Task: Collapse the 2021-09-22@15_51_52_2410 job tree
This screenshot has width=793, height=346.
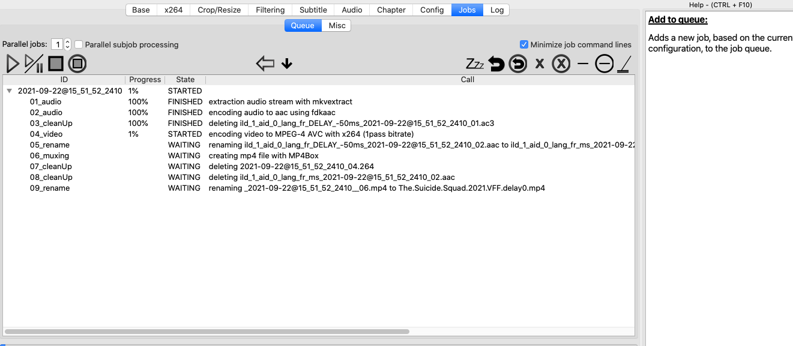Action: [9, 91]
